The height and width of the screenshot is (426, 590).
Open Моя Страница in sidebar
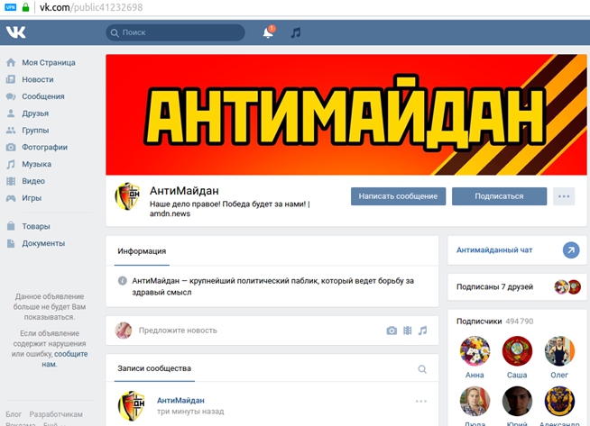(49, 62)
